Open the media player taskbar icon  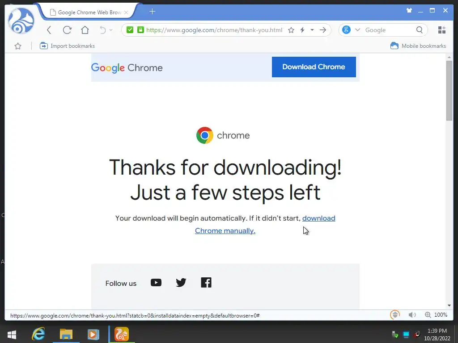click(x=93, y=334)
